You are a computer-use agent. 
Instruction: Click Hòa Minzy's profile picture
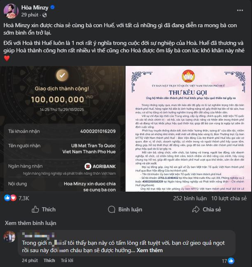click(11, 11)
